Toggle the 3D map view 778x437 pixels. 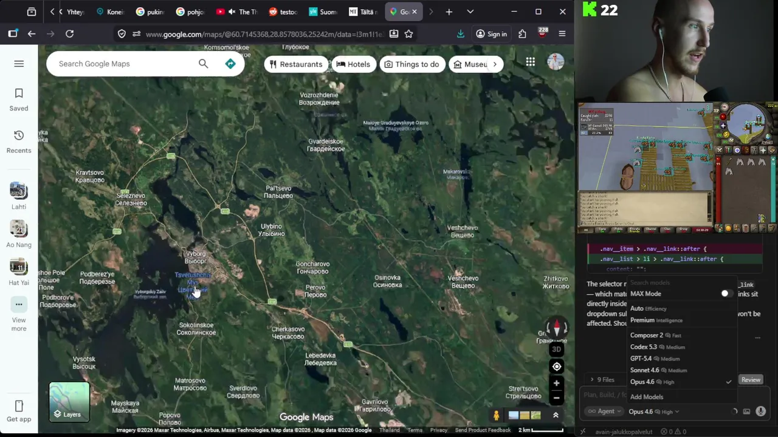pyautogui.click(x=556, y=349)
